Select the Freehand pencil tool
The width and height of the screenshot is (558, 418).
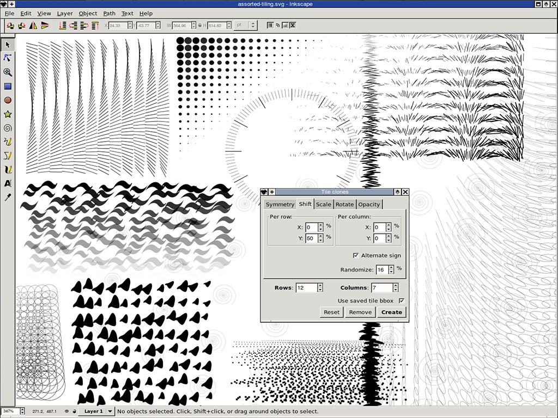click(8, 142)
